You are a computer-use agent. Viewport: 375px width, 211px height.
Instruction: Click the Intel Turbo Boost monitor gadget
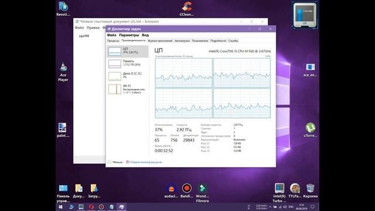tap(305, 15)
